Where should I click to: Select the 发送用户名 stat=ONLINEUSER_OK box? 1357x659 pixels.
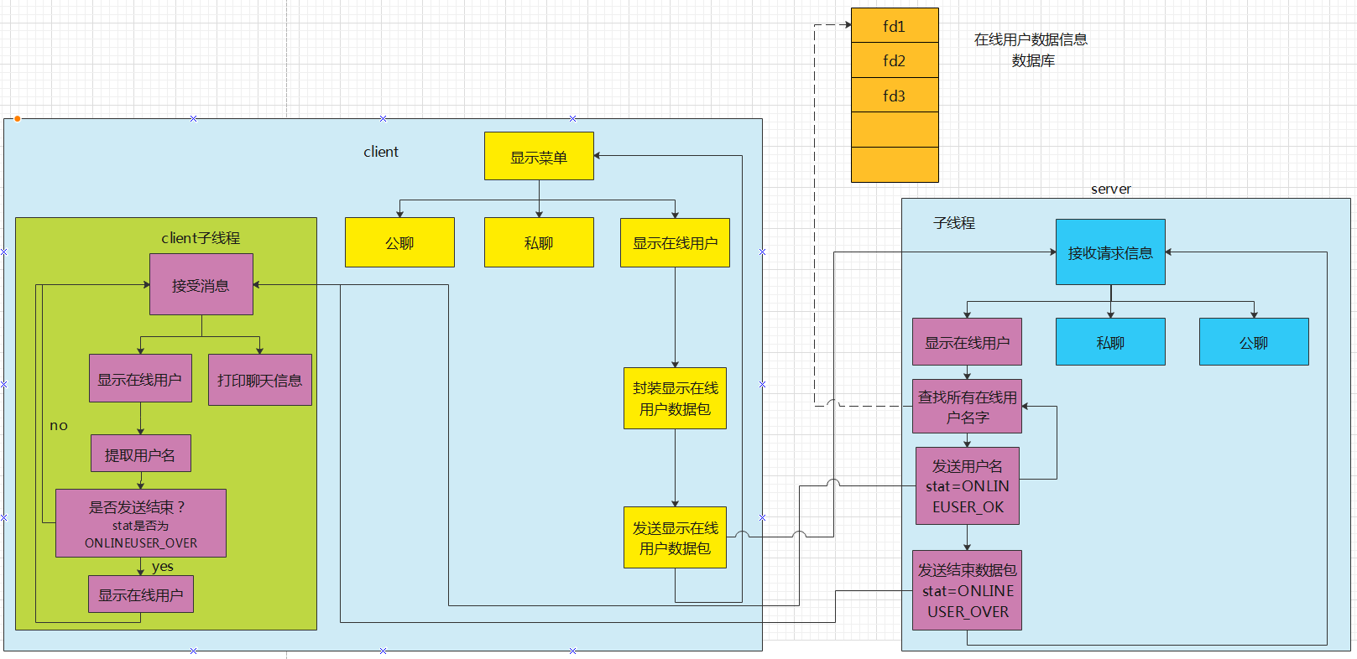tap(967, 486)
